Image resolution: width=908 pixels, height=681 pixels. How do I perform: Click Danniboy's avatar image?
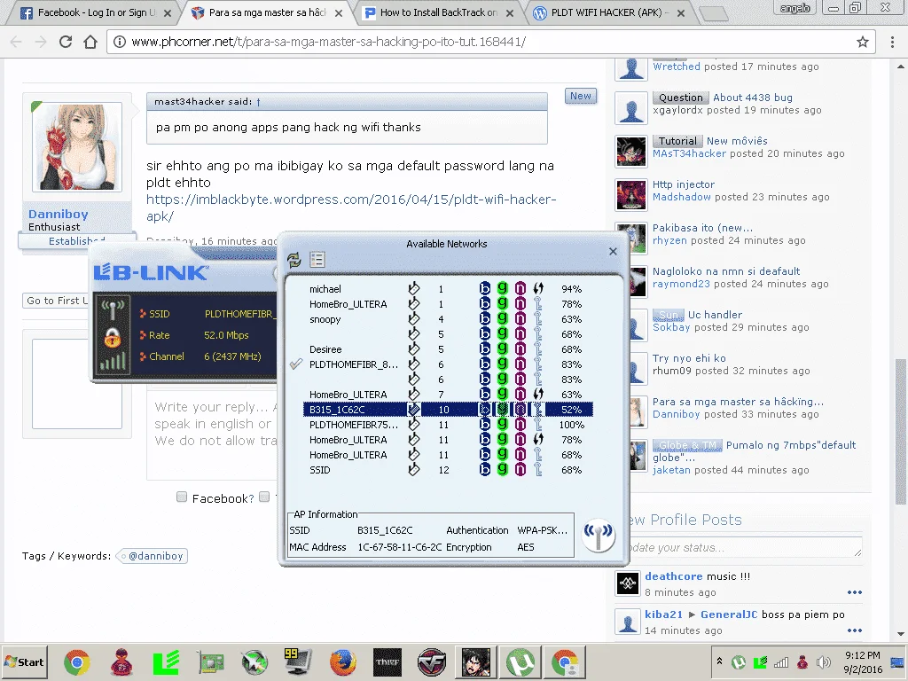point(77,147)
